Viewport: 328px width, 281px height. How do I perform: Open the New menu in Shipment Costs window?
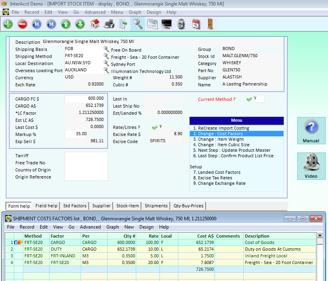pos(129,227)
